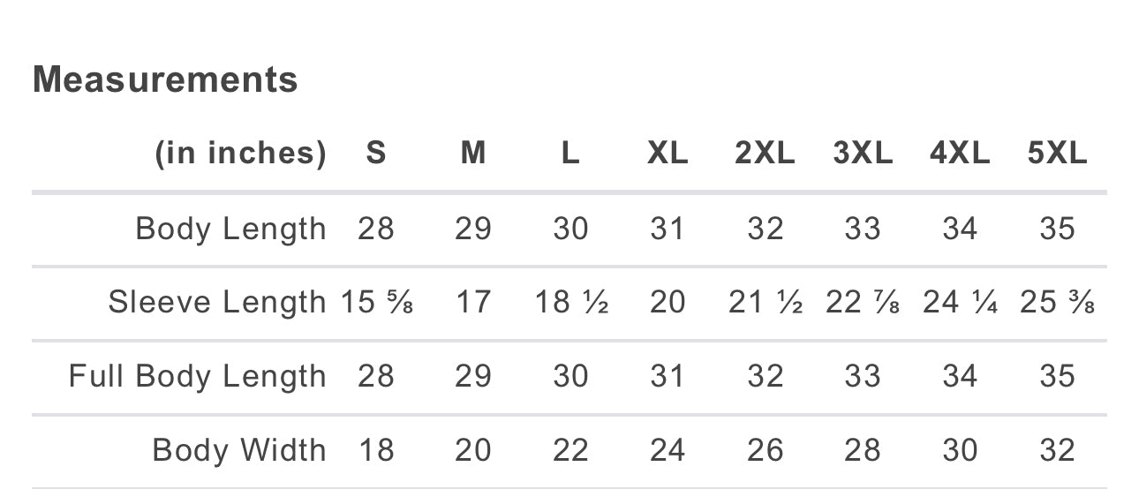The height and width of the screenshot is (489, 1139).
Task: Click body width value 18 for S
Action: coord(376,450)
